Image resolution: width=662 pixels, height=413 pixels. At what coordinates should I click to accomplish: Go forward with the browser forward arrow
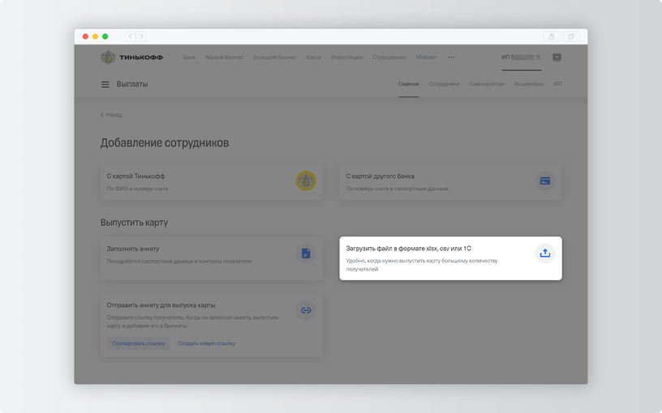coord(141,36)
